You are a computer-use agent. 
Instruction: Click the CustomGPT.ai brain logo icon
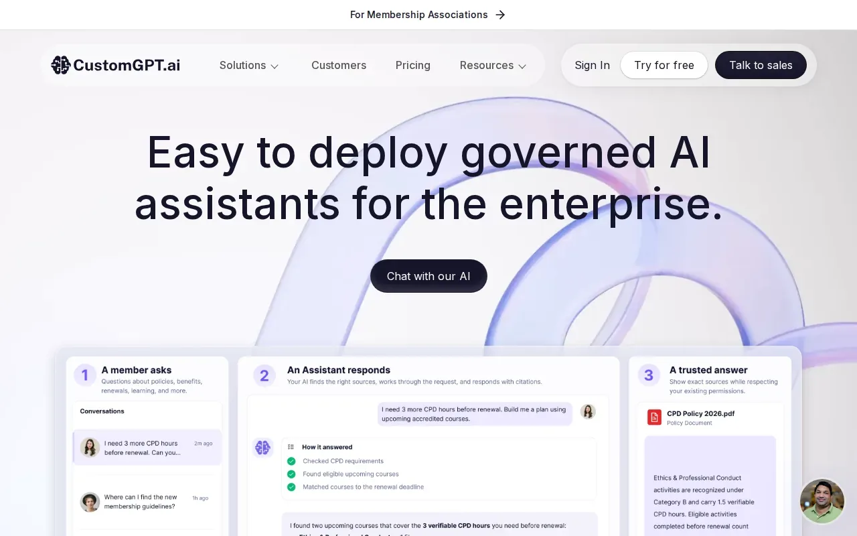(61, 65)
